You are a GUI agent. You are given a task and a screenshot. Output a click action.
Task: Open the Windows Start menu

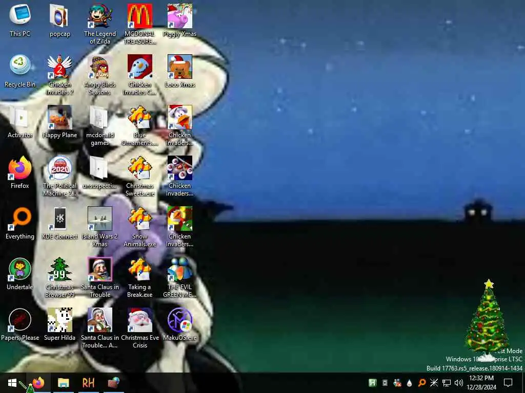coord(12,383)
